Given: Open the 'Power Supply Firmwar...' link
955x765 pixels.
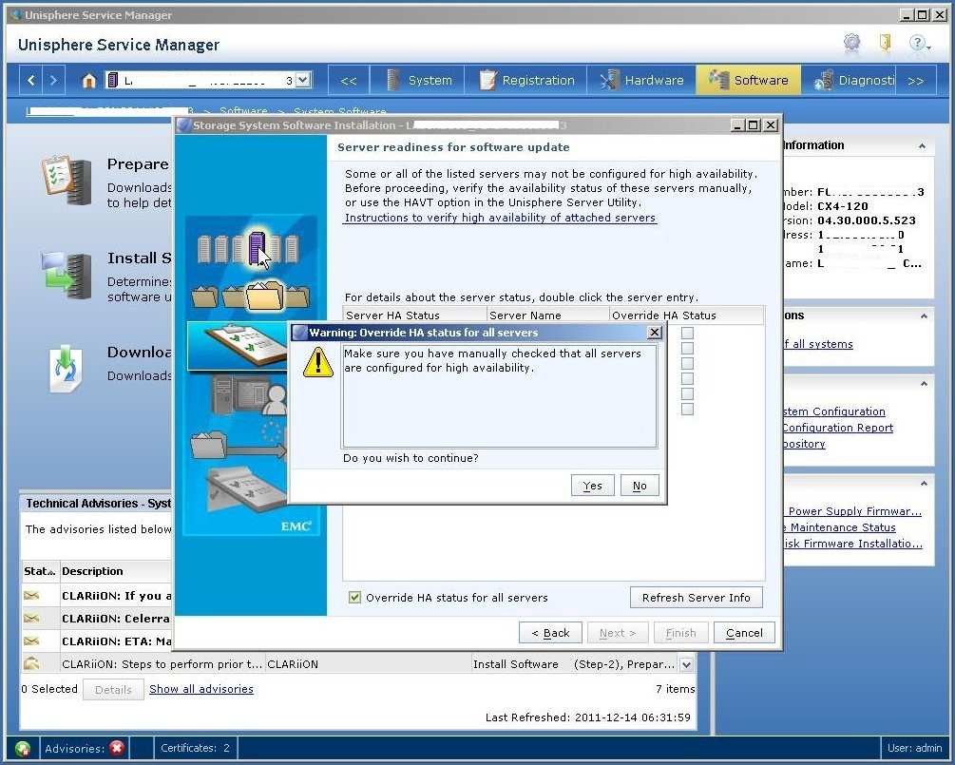Looking at the screenshot, I should 854,511.
